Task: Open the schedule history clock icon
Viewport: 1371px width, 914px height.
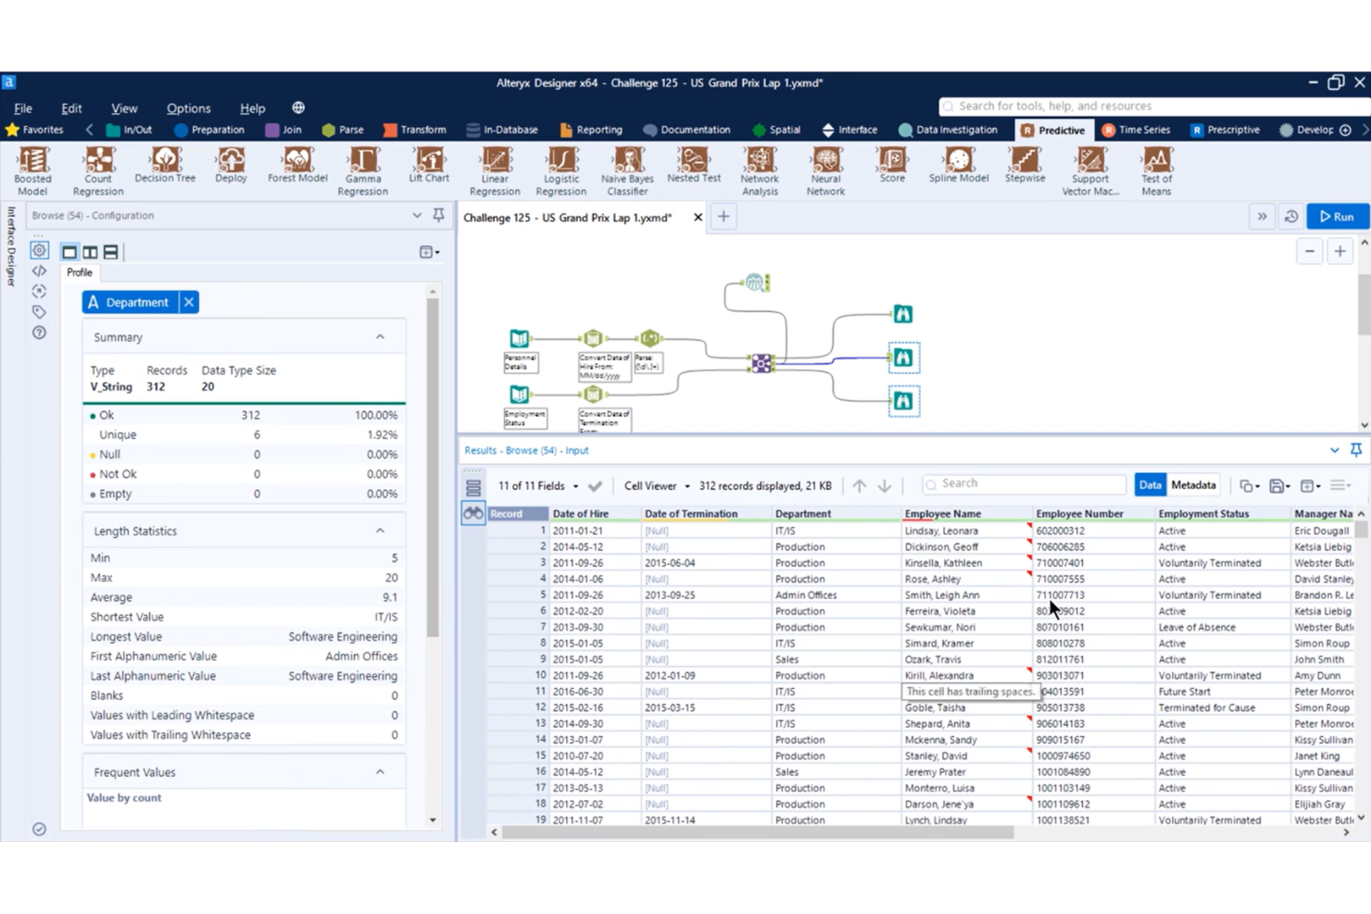Action: coord(1291,217)
